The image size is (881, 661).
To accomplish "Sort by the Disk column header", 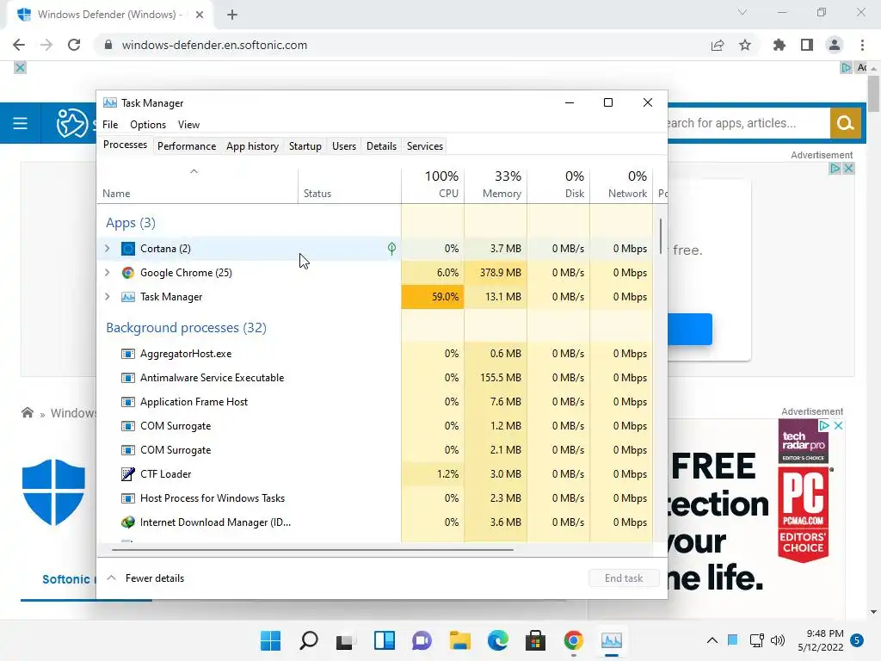I will click(558, 185).
